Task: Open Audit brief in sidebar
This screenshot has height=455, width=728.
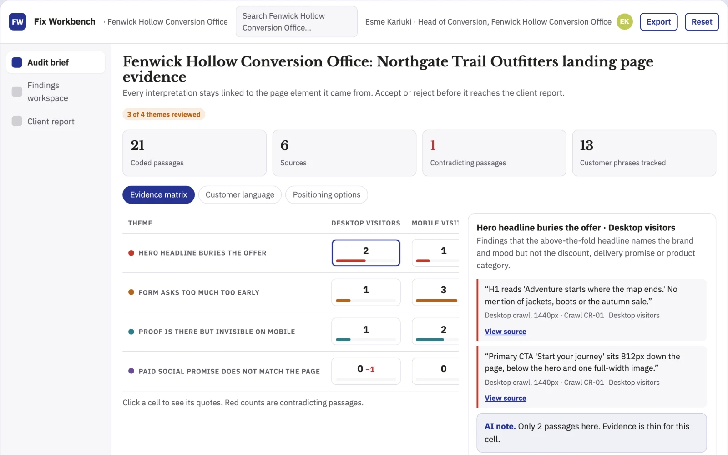Action: [x=56, y=62]
